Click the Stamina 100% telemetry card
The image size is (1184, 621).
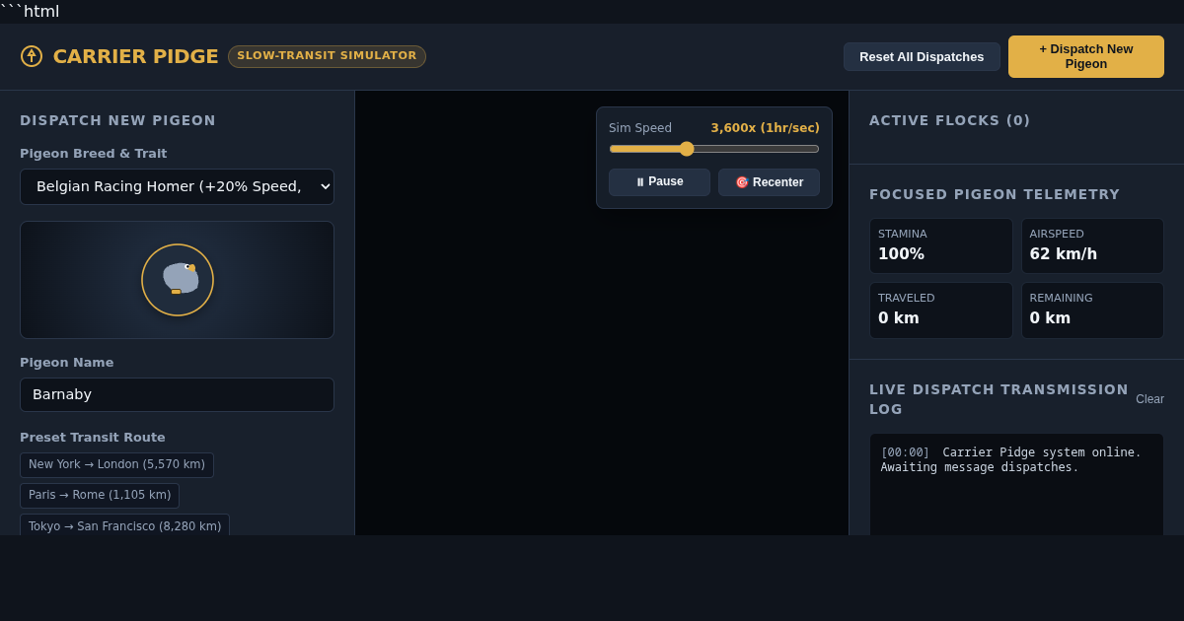coord(941,245)
